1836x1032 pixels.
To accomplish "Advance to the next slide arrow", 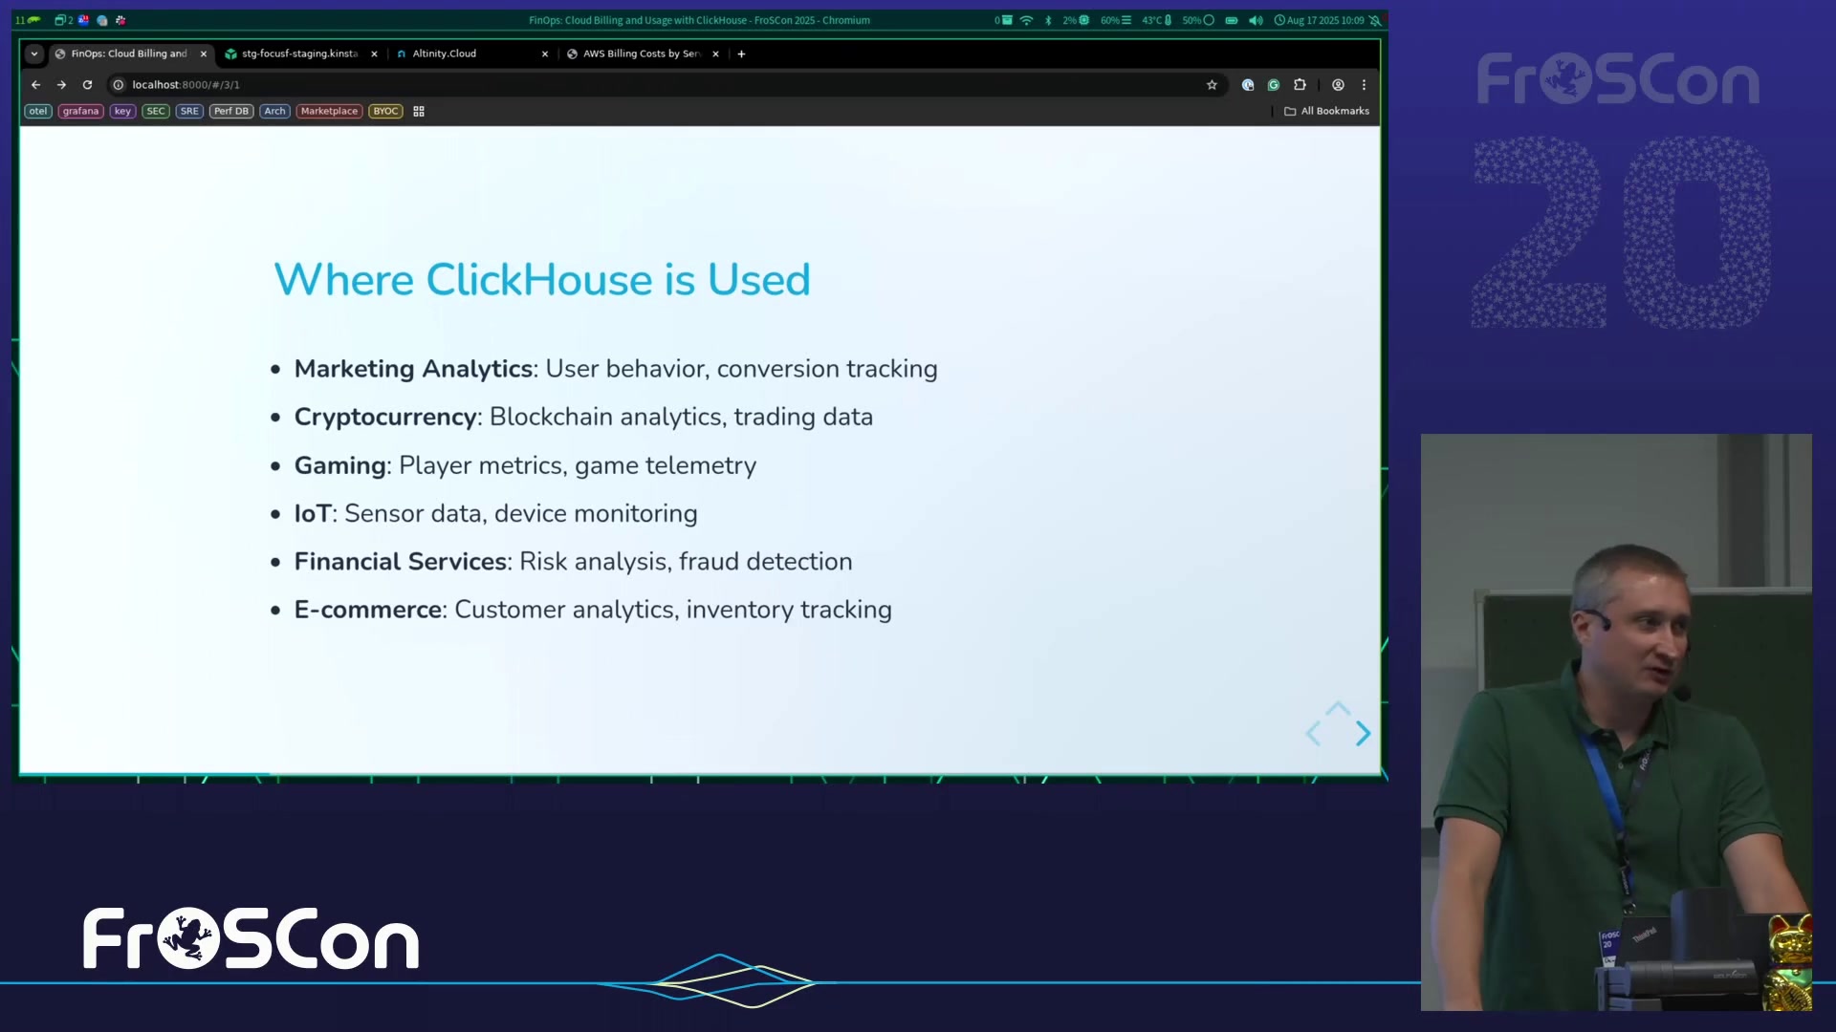I will 1363,734.
